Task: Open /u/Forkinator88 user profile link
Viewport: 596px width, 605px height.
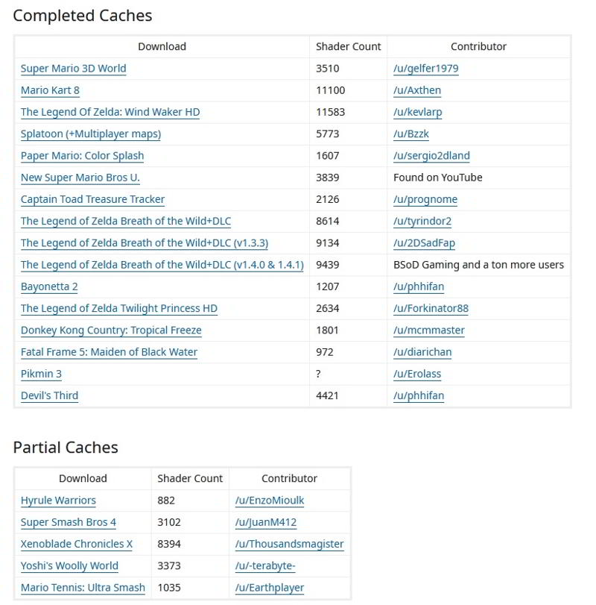Action: point(431,308)
